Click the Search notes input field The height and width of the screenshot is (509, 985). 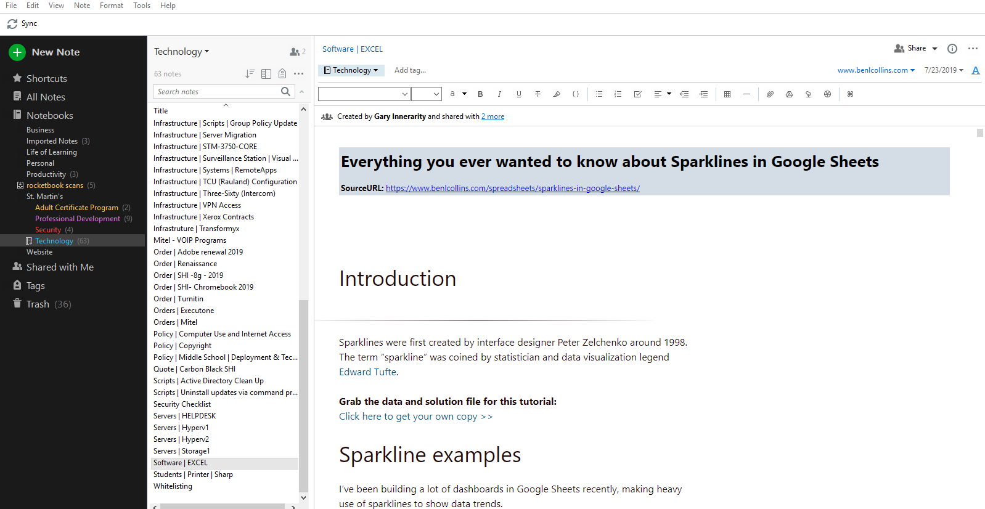[x=216, y=92]
